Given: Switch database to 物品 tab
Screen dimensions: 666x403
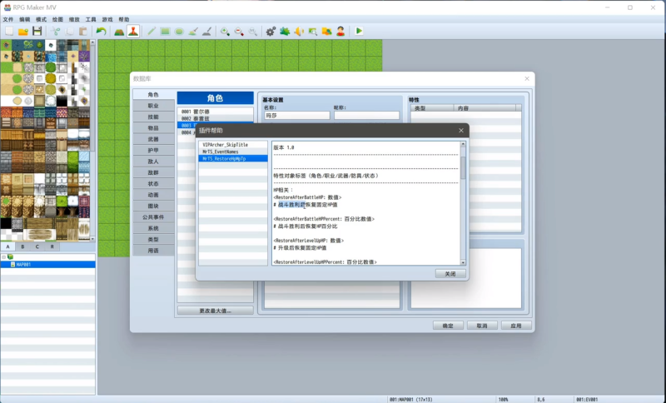Looking at the screenshot, I should 153,128.
